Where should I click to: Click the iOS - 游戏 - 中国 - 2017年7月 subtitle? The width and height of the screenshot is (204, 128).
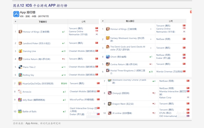[34, 16]
